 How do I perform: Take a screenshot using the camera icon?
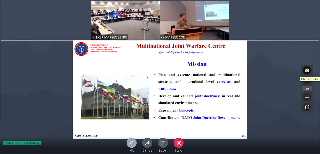pyautogui.click(x=307, y=70)
